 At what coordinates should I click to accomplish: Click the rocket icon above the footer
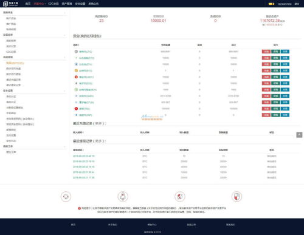[123, 197]
